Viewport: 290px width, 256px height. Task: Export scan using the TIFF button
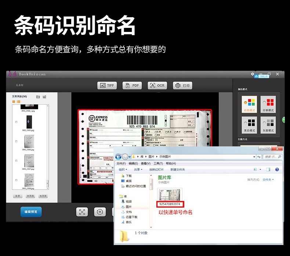[x=107, y=85]
